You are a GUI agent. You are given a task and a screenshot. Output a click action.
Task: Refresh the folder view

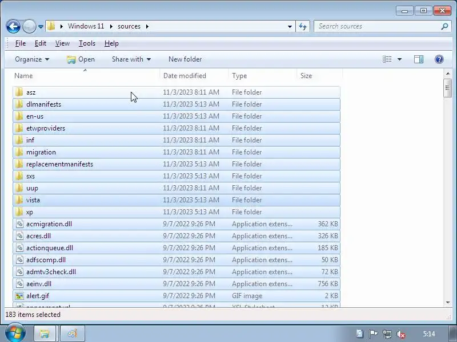point(303,26)
